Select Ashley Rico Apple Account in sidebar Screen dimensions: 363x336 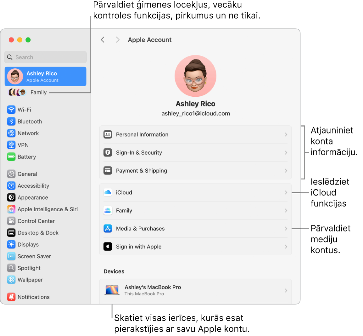coord(45,77)
